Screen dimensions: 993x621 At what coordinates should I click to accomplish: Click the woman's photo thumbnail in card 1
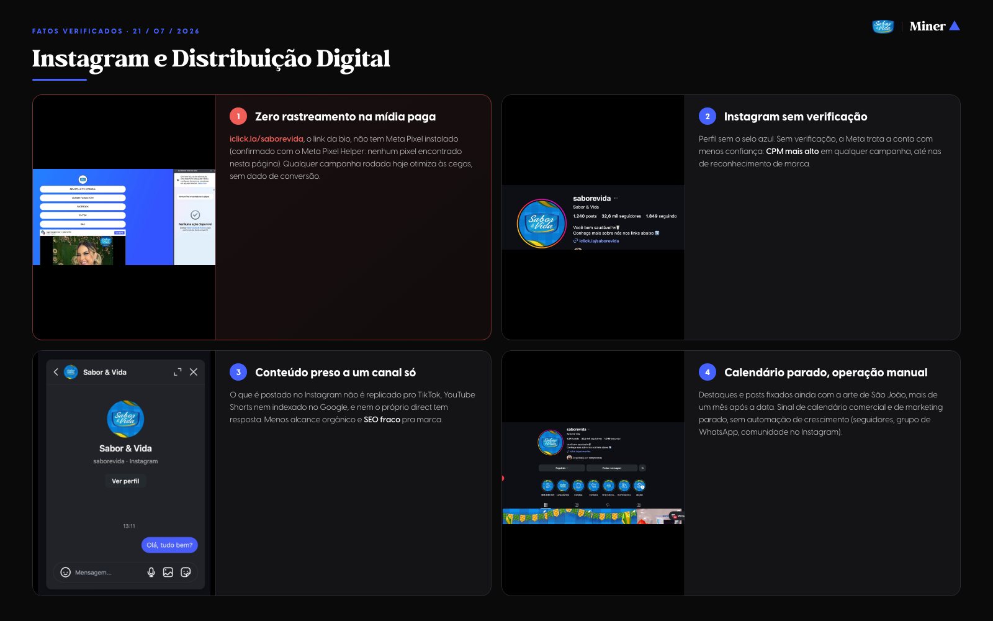point(83,250)
